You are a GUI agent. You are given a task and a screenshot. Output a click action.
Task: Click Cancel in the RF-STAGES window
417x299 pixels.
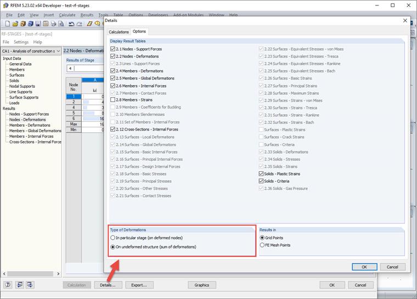[360, 285]
